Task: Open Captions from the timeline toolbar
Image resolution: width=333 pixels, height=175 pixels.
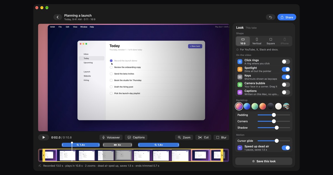Action: [x=136, y=137]
